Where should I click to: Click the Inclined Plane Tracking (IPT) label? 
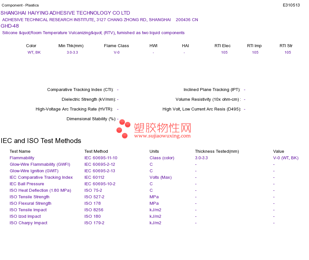[212, 90]
